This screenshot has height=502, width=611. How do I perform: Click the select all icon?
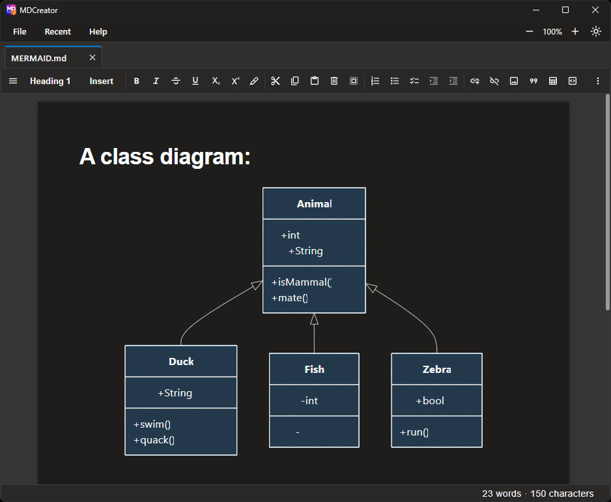(x=354, y=81)
